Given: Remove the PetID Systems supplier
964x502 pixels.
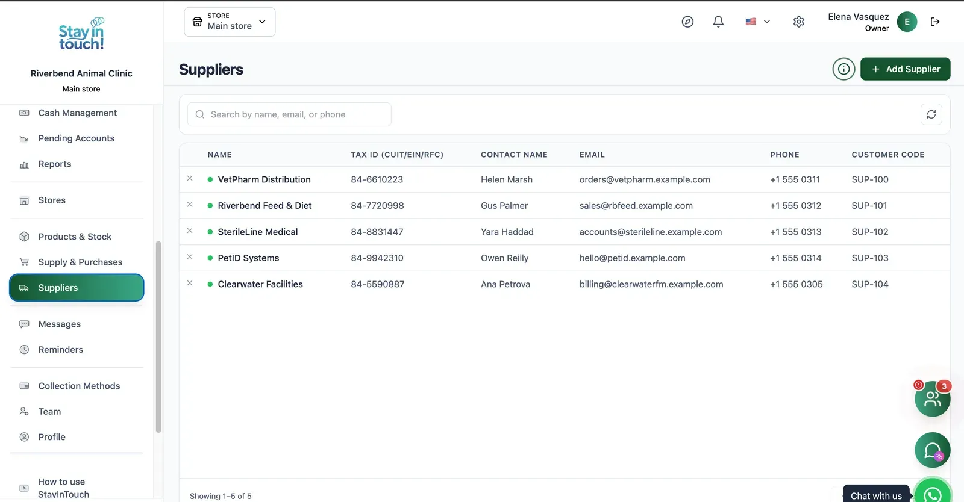Looking at the screenshot, I should pyautogui.click(x=190, y=257).
